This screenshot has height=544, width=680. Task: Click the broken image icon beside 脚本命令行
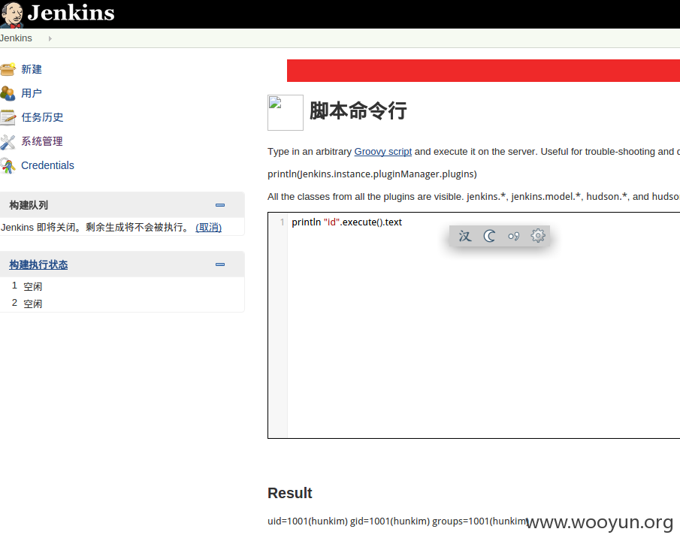coord(286,113)
